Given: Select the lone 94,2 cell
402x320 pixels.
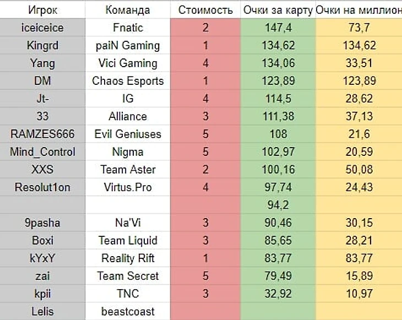Looking at the screenshot, I should [x=278, y=205].
